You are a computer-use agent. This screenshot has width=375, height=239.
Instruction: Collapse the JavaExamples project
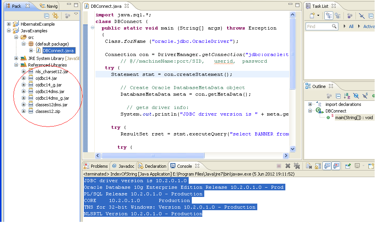(9, 31)
